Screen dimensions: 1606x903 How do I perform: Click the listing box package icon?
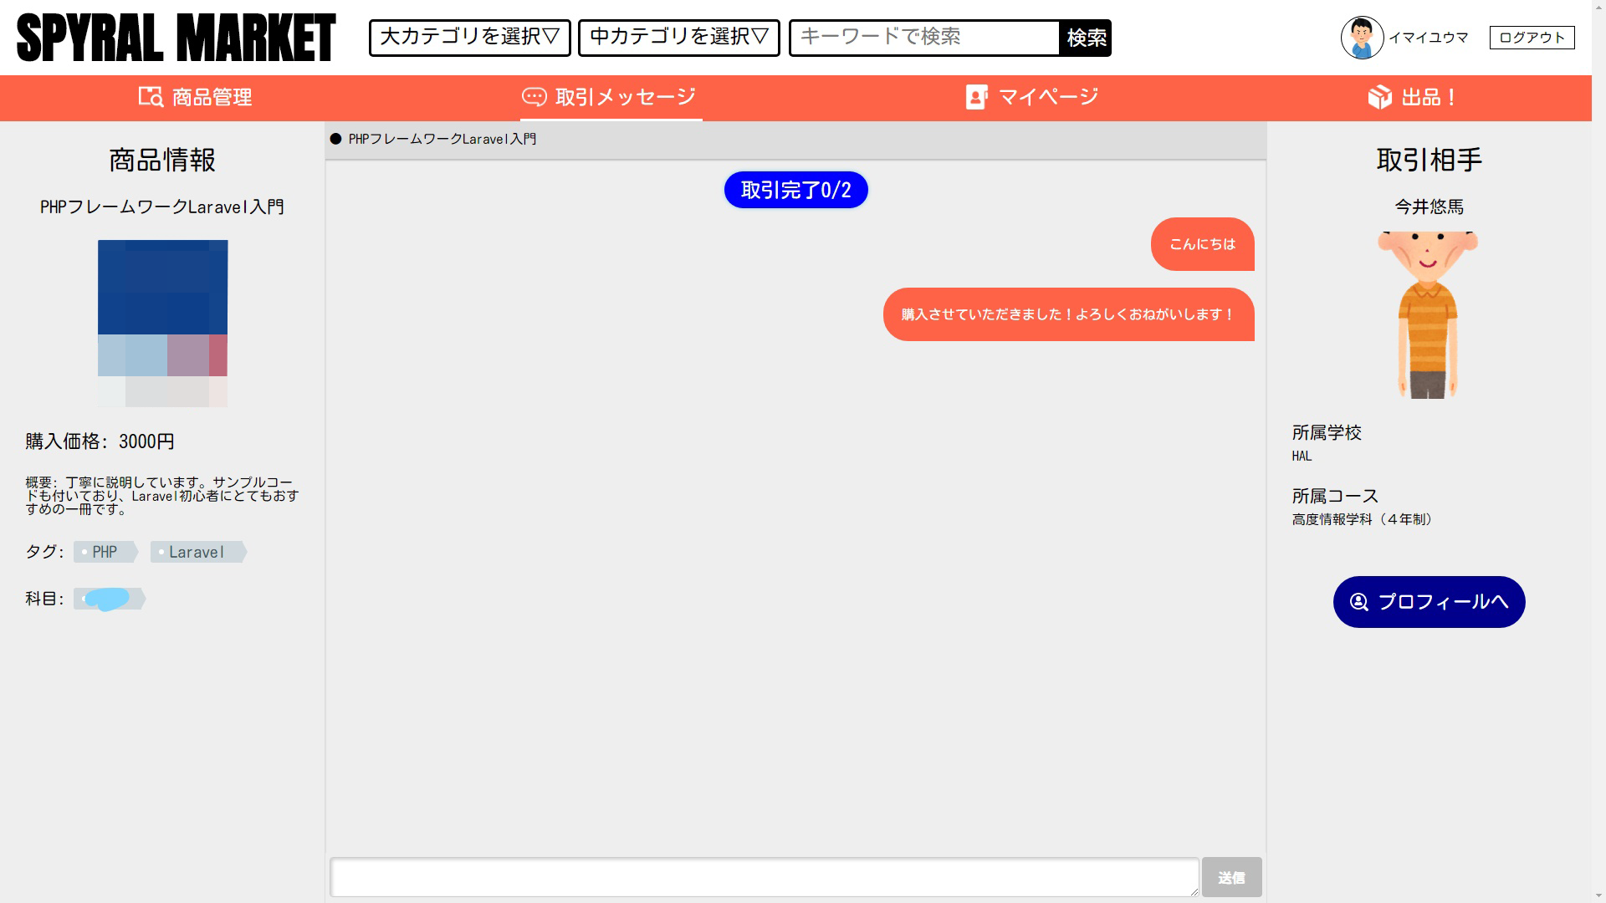[1379, 97]
